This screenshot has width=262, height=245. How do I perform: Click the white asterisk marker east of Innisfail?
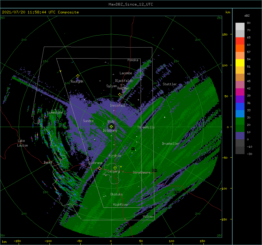tap(138, 100)
